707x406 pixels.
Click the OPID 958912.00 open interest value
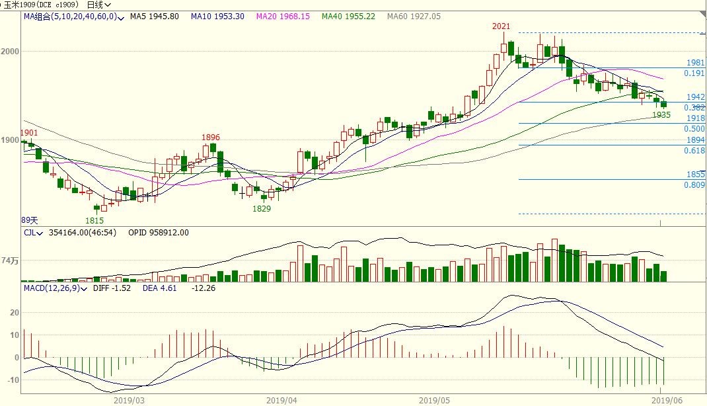158,233
